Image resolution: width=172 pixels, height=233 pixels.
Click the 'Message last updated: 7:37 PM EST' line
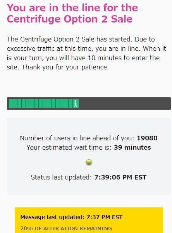(71, 217)
